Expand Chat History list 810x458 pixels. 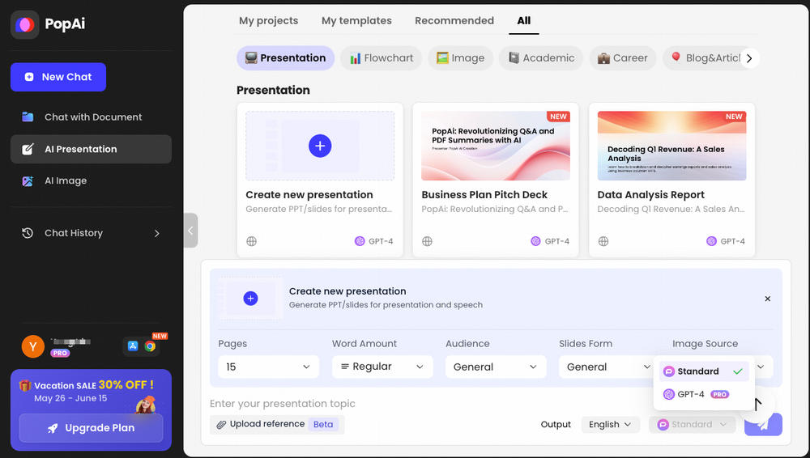pyautogui.click(x=91, y=233)
